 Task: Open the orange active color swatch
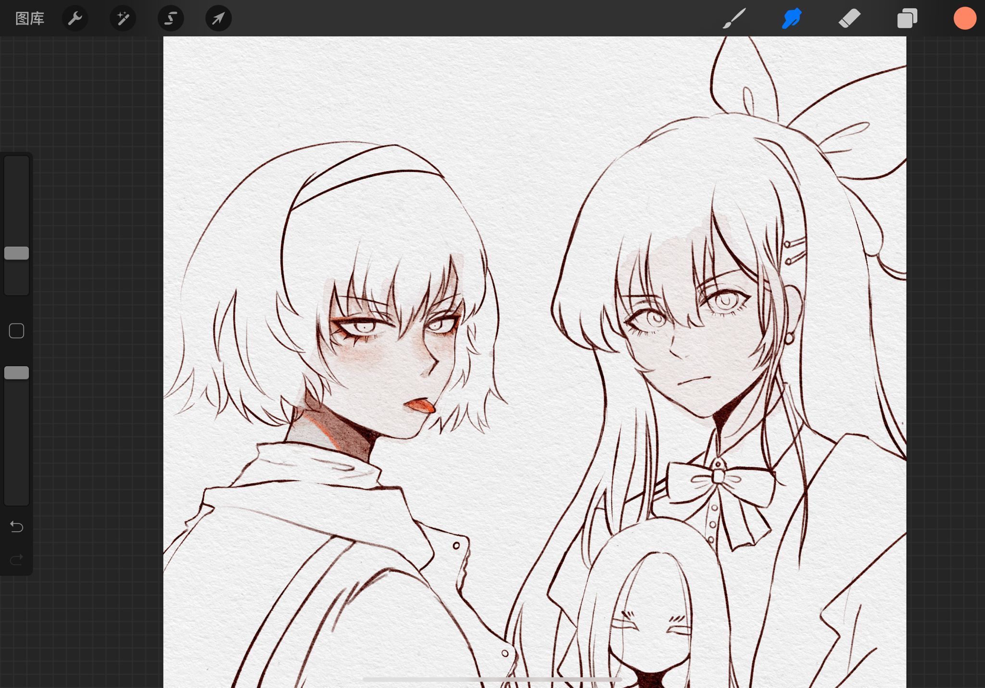click(965, 18)
